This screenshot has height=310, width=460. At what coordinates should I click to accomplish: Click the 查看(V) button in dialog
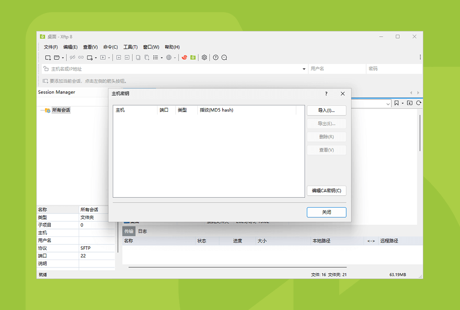pos(326,150)
